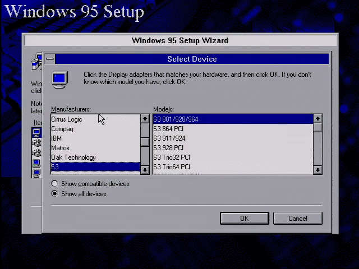This screenshot has height=269, width=359.
Task: Pick Matrox in the Manufacturers list
Action: pyautogui.click(x=95, y=148)
